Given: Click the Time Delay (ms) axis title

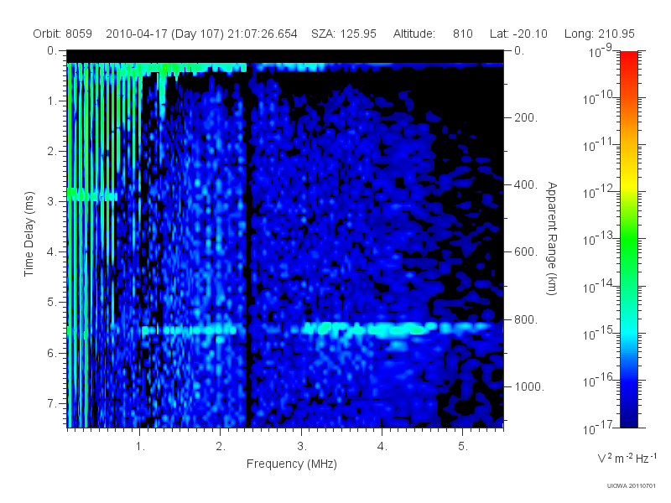Looking at the screenshot, I should [x=29, y=234].
